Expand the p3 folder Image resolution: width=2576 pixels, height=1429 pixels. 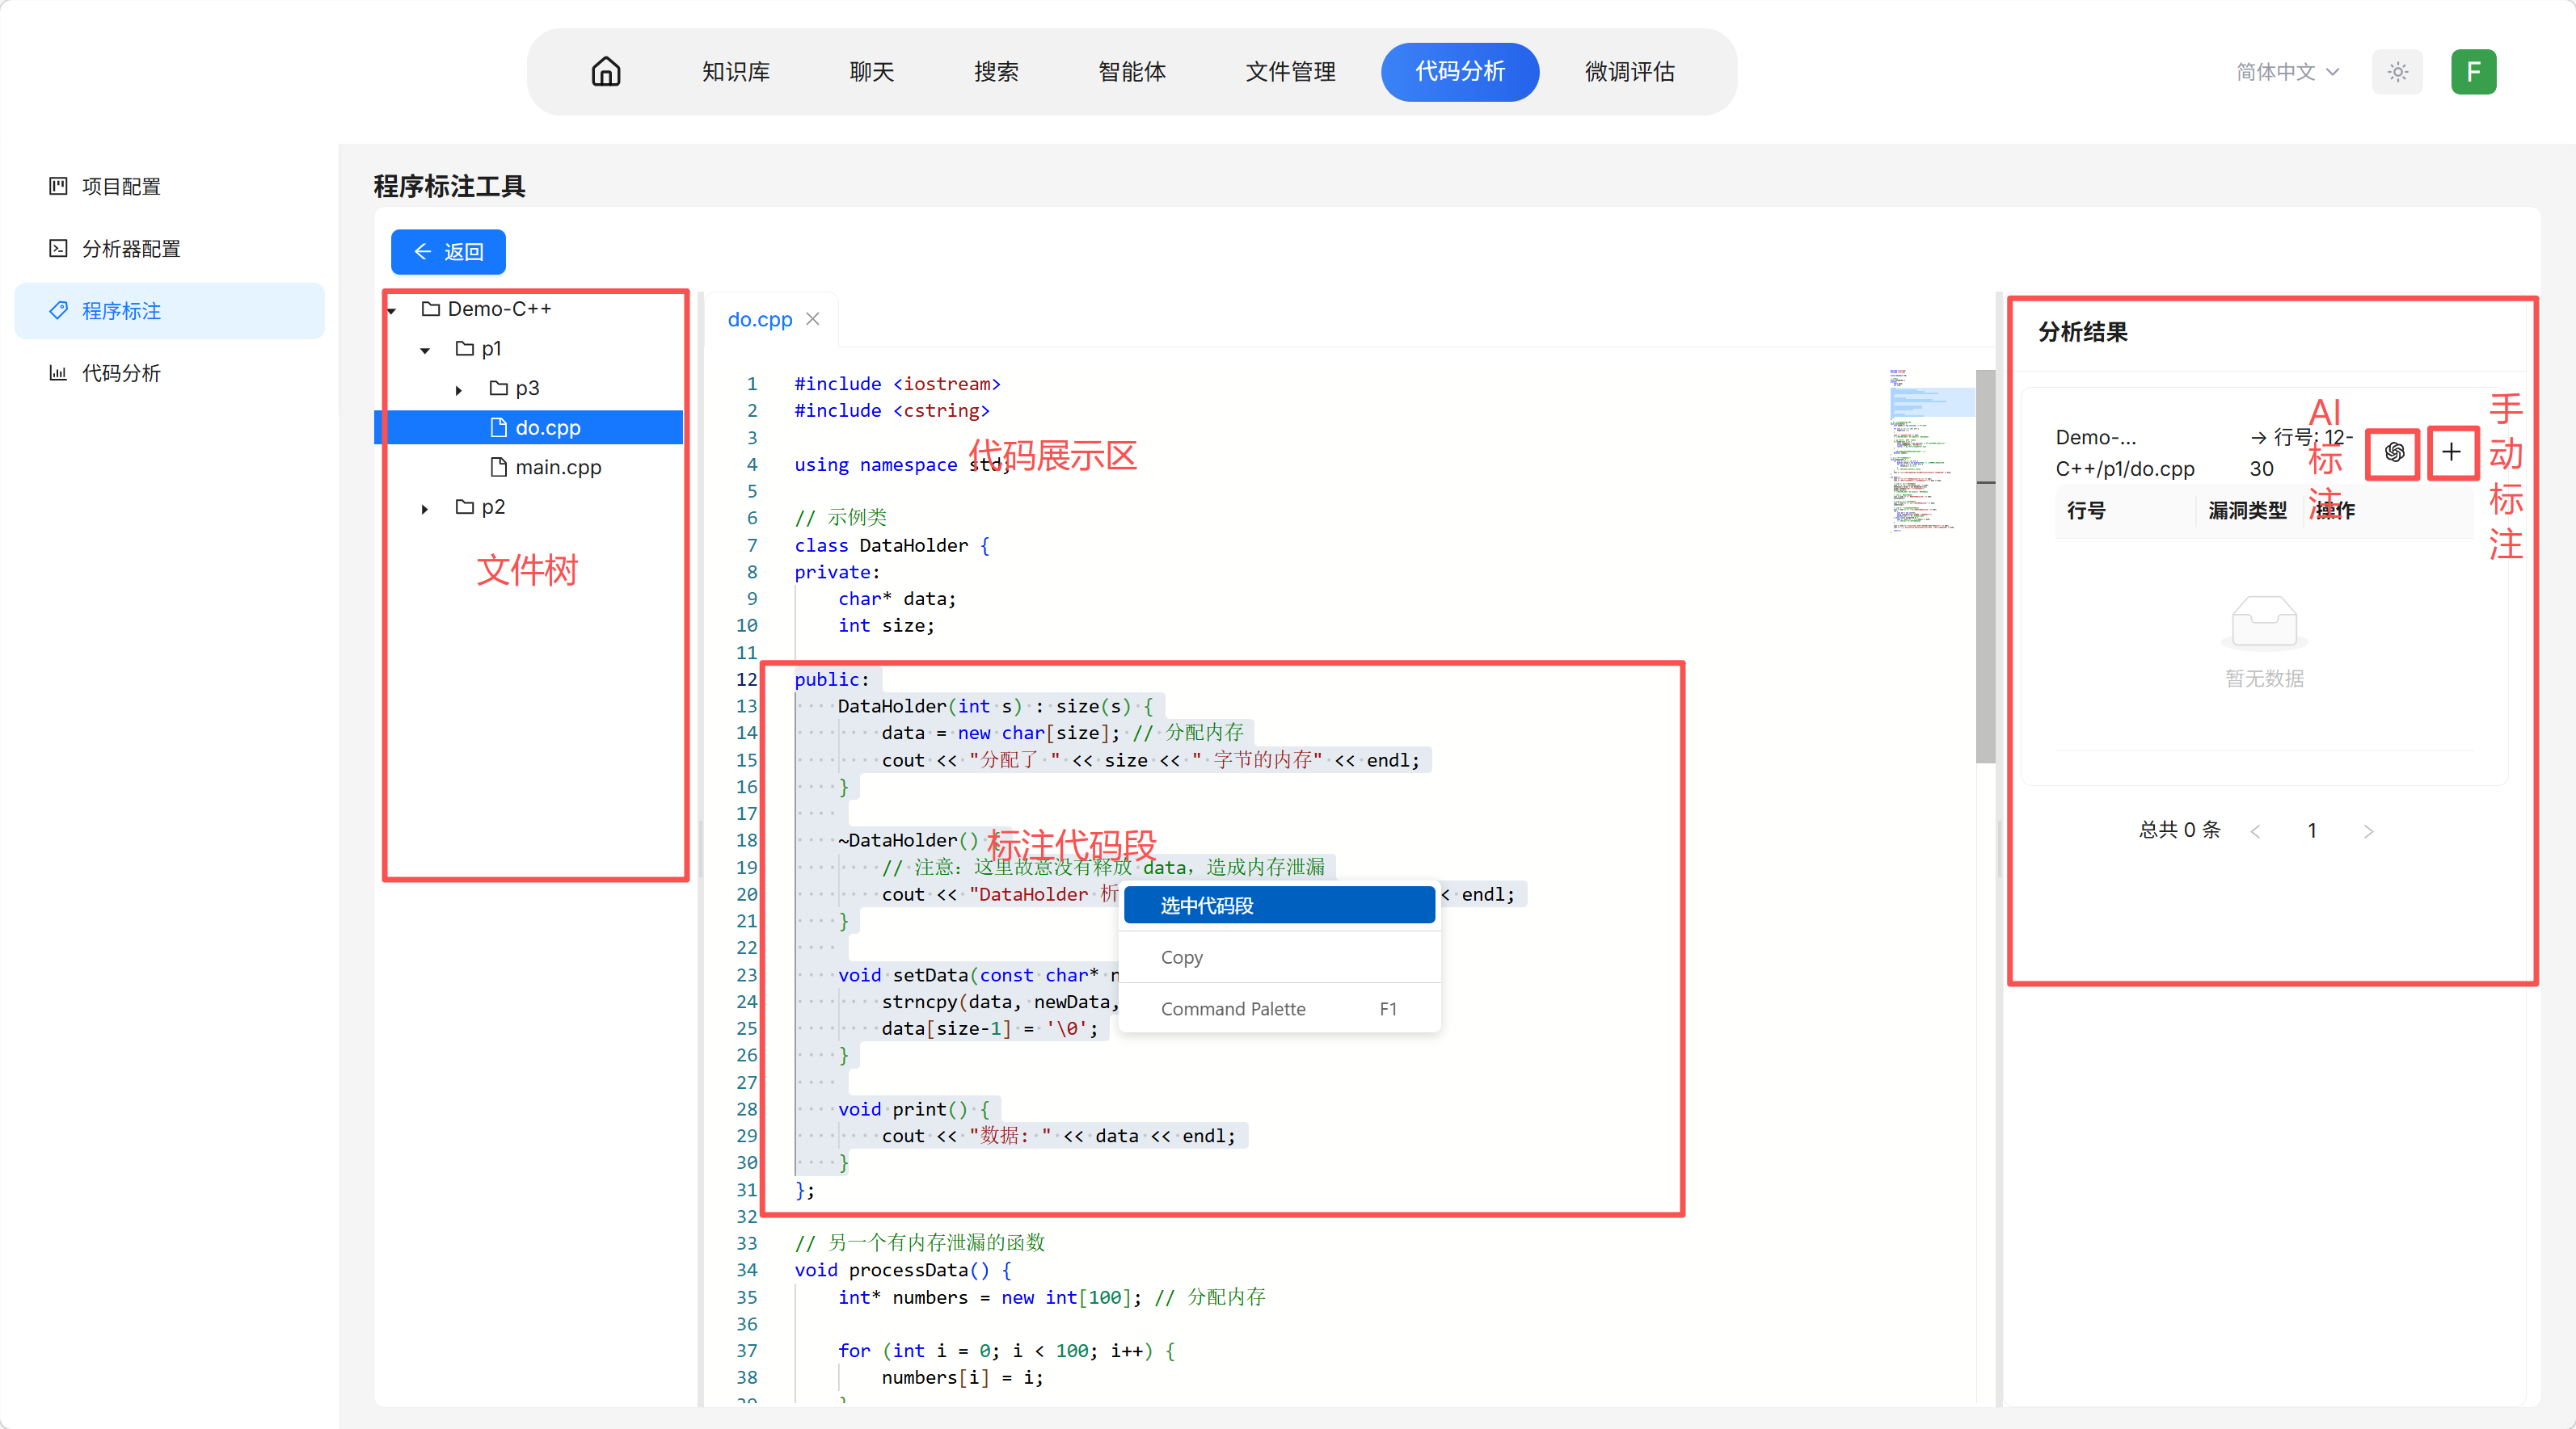click(x=459, y=389)
